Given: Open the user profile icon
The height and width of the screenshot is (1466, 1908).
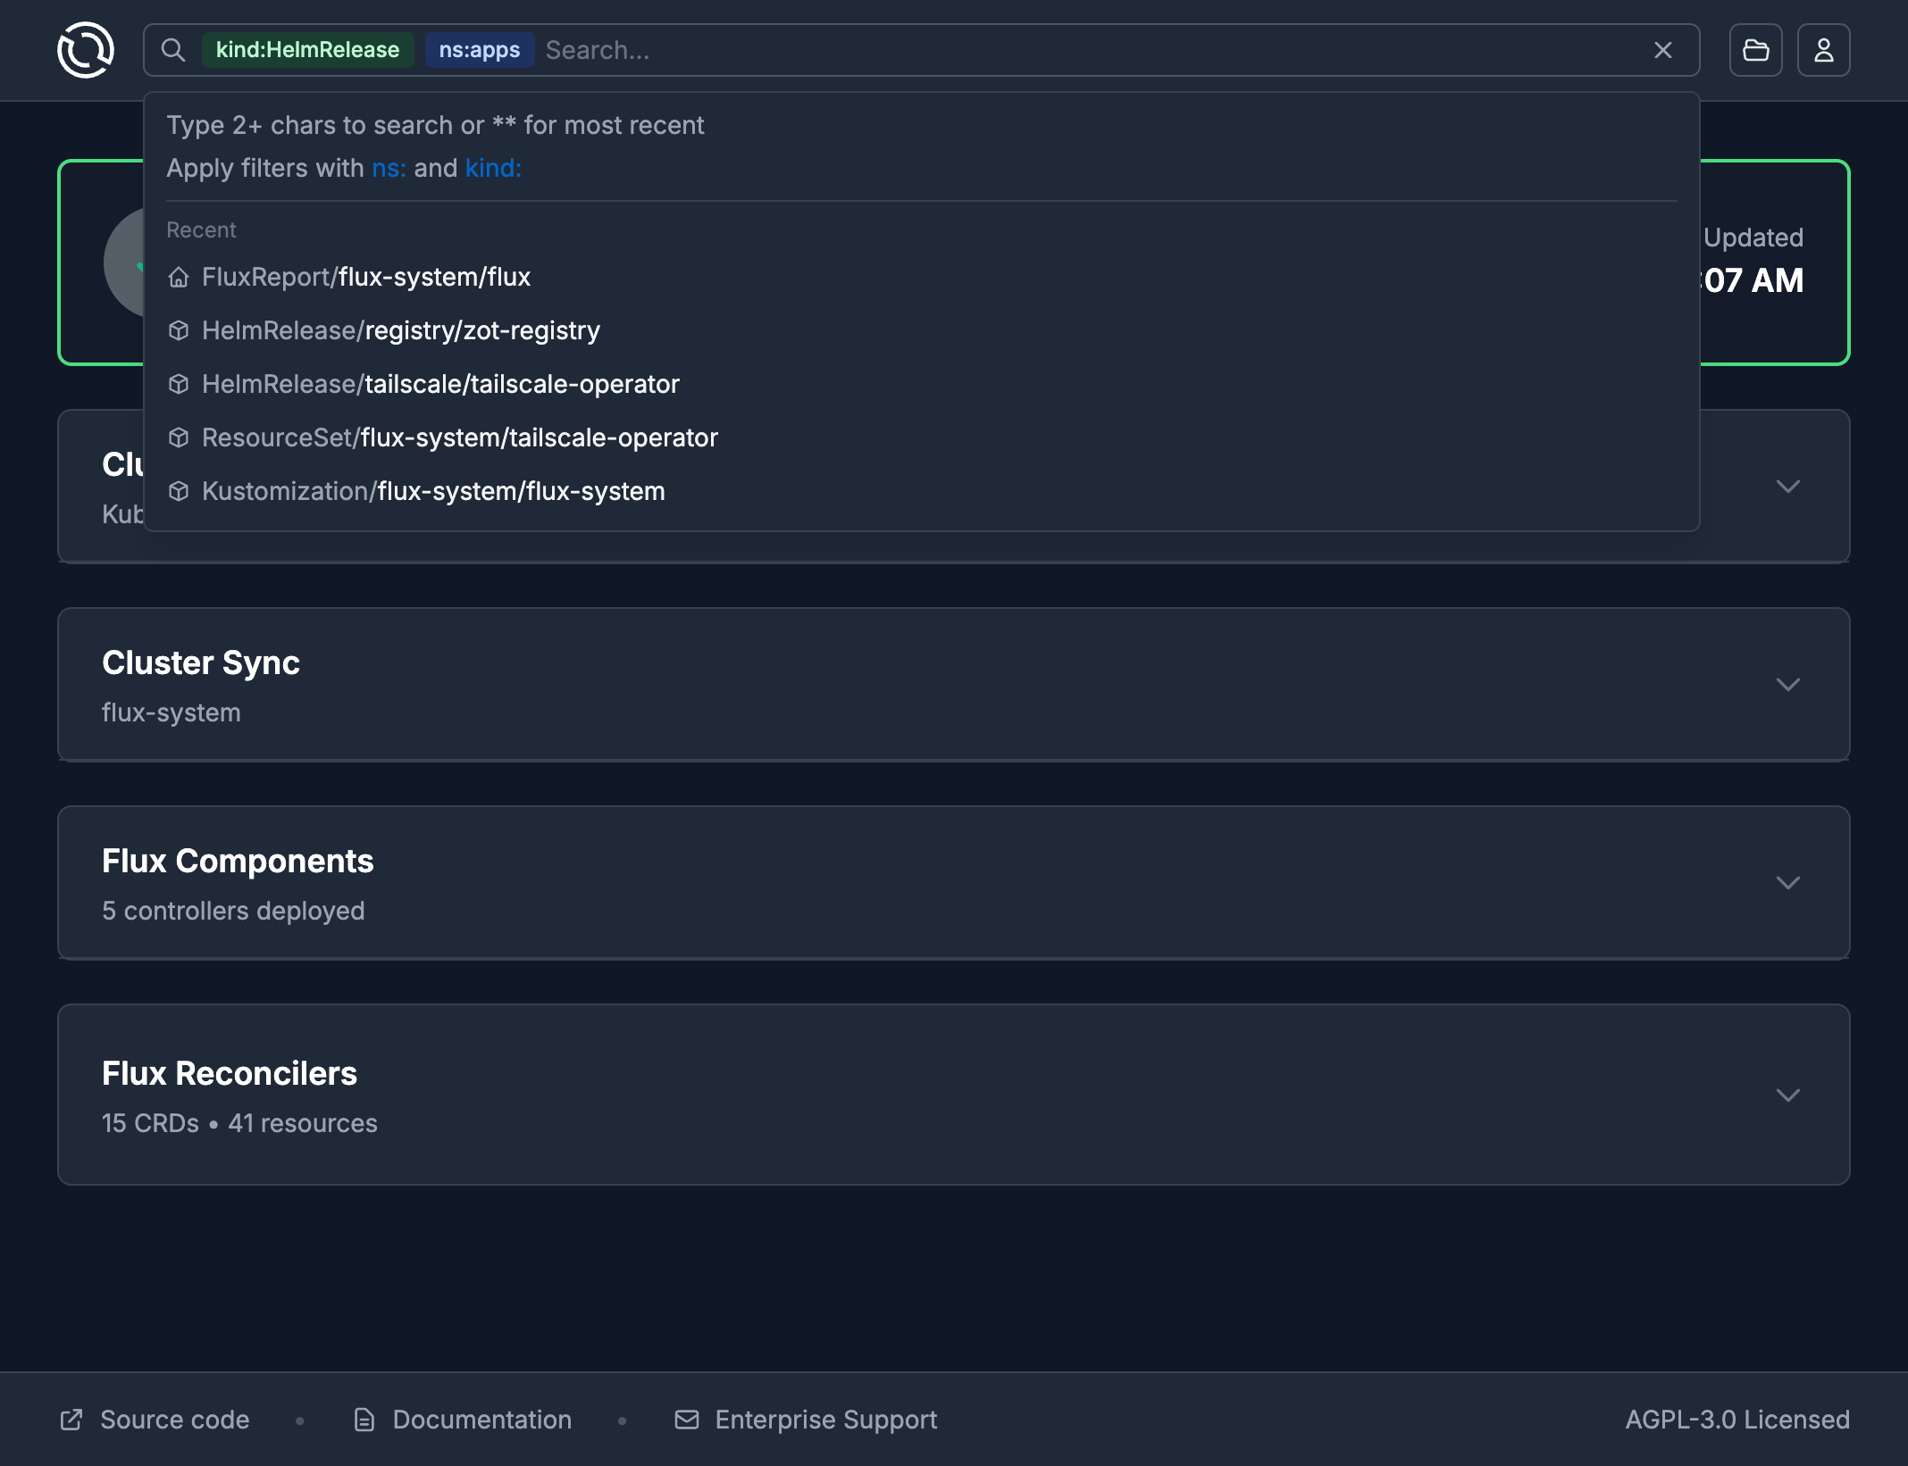Looking at the screenshot, I should pyautogui.click(x=1823, y=50).
